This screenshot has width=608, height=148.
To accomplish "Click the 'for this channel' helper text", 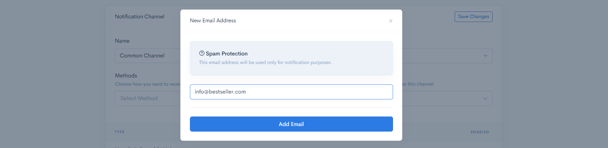I will 418,84.
